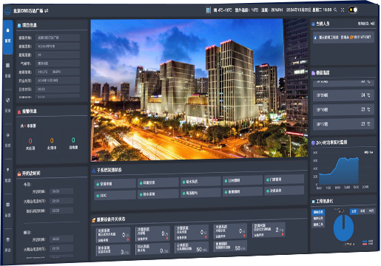Click today's 开启时间 time field
The image size is (381, 266).
[x=61, y=191]
